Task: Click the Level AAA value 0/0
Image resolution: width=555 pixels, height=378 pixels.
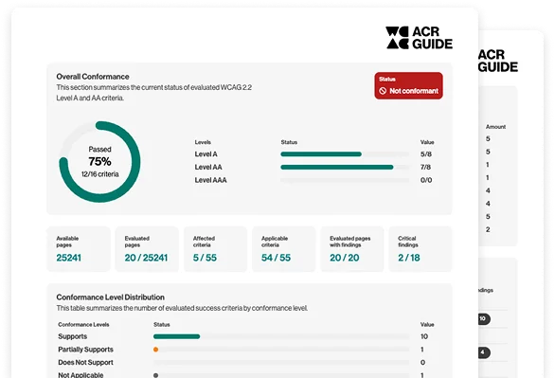Action: point(426,180)
